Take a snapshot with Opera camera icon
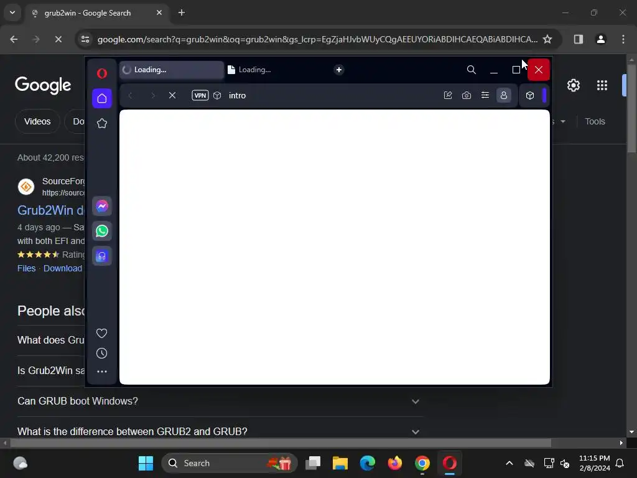This screenshot has height=478, width=637. coord(467,95)
